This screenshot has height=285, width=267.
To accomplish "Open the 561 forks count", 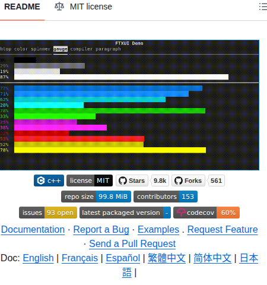I will point(217,180).
